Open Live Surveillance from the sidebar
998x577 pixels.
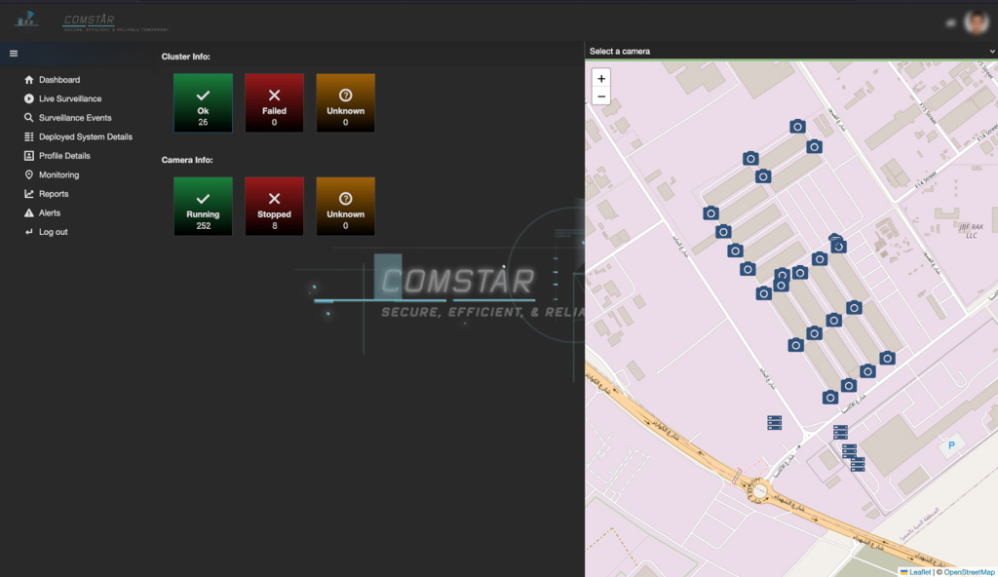69,98
